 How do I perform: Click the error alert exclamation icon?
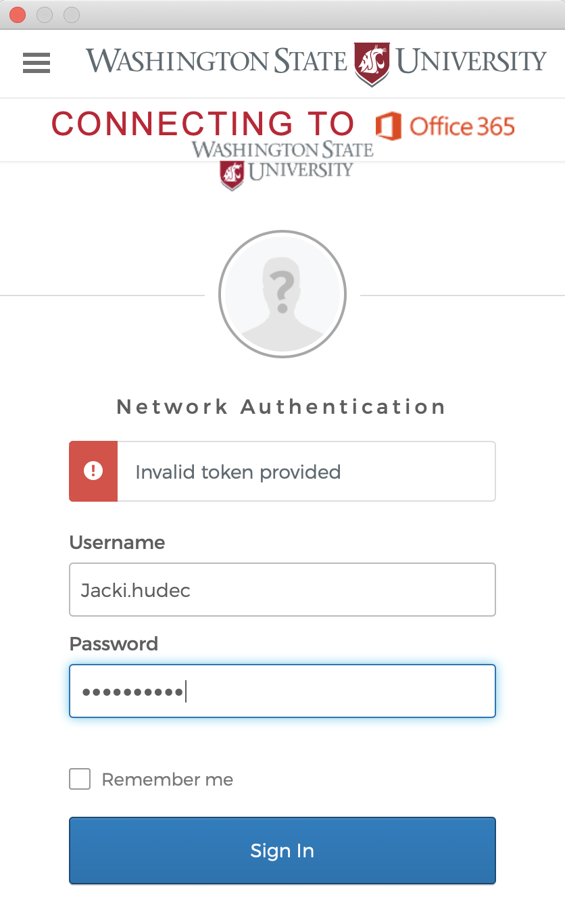tap(93, 471)
